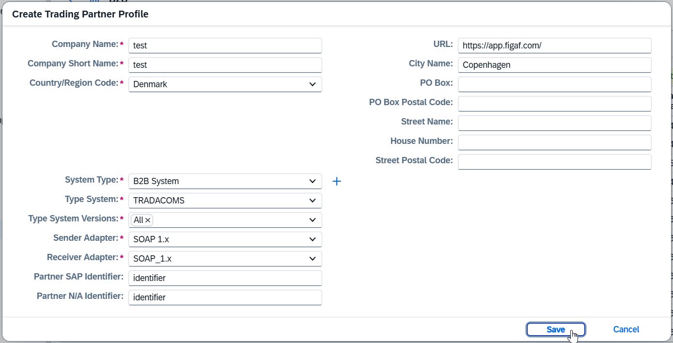Viewport: 673px width, 343px height.
Task: Select the PO Box Postal Code field
Action: 554,104
